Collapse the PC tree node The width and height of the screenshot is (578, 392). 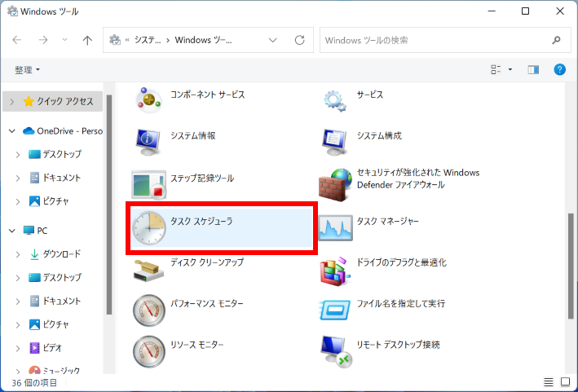click(x=11, y=231)
